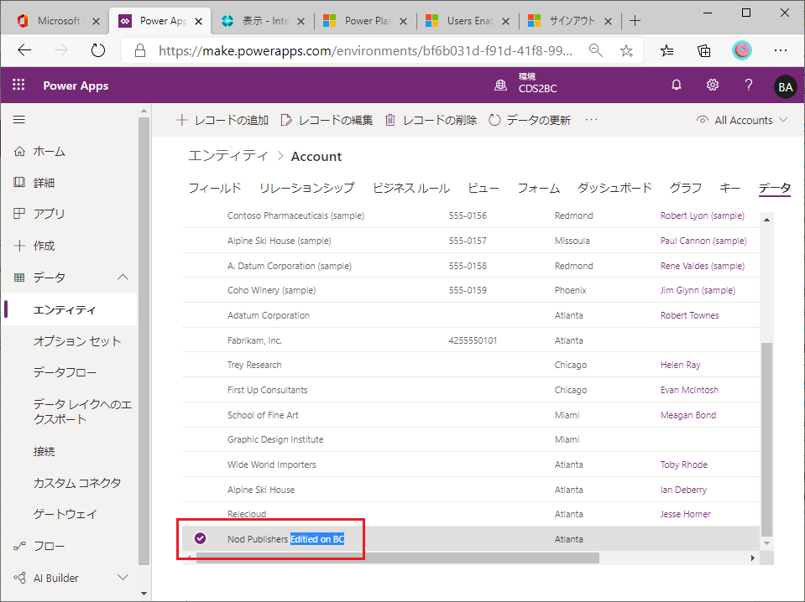
Task: Click レコードの追加 to add a record
Action: pyautogui.click(x=222, y=120)
